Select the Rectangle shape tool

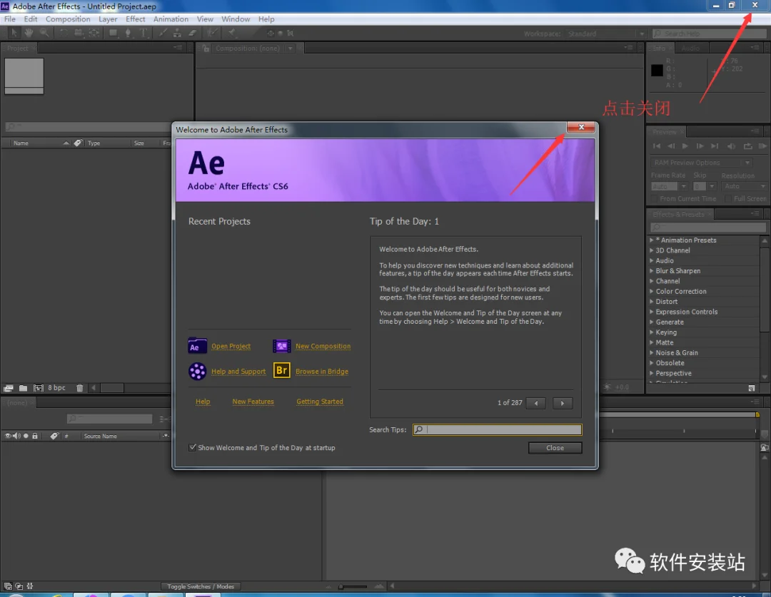[x=113, y=33]
